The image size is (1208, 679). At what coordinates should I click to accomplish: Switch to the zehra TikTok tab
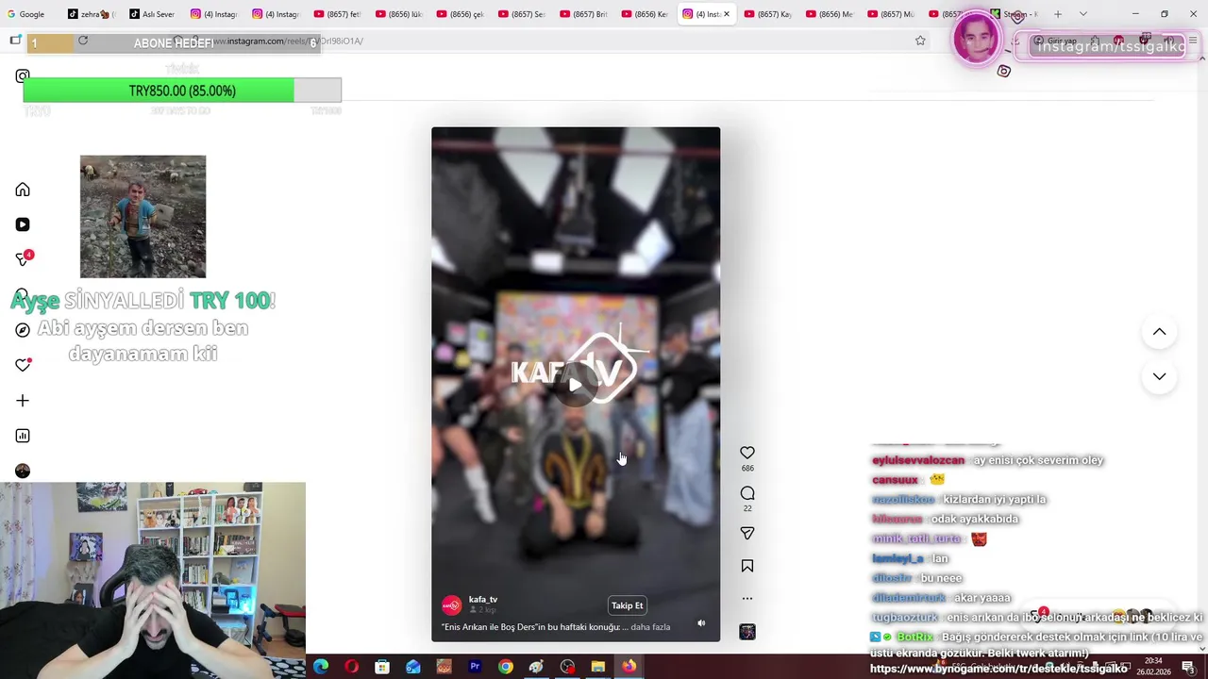(91, 14)
